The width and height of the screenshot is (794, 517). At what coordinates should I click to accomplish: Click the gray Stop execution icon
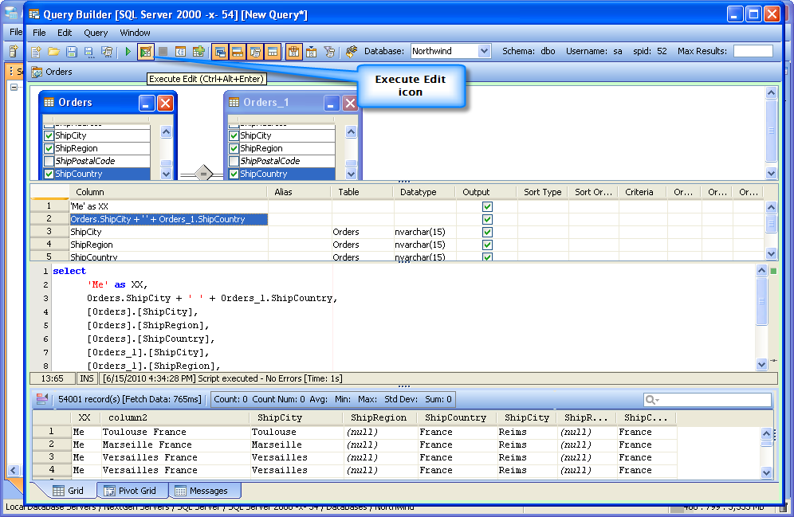[x=163, y=52]
